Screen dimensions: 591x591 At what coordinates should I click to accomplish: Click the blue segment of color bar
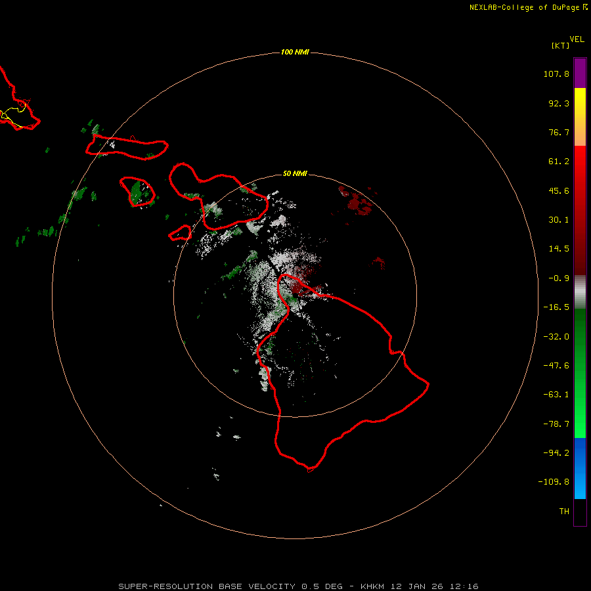point(580,468)
